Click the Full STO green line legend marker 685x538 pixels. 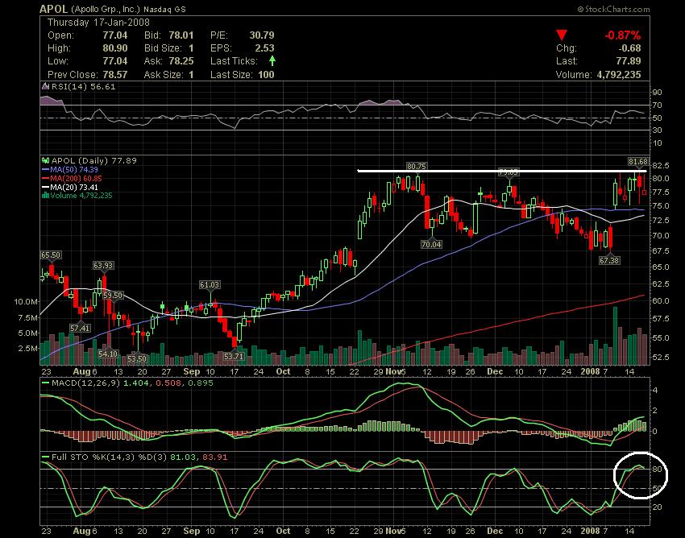click(x=45, y=457)
